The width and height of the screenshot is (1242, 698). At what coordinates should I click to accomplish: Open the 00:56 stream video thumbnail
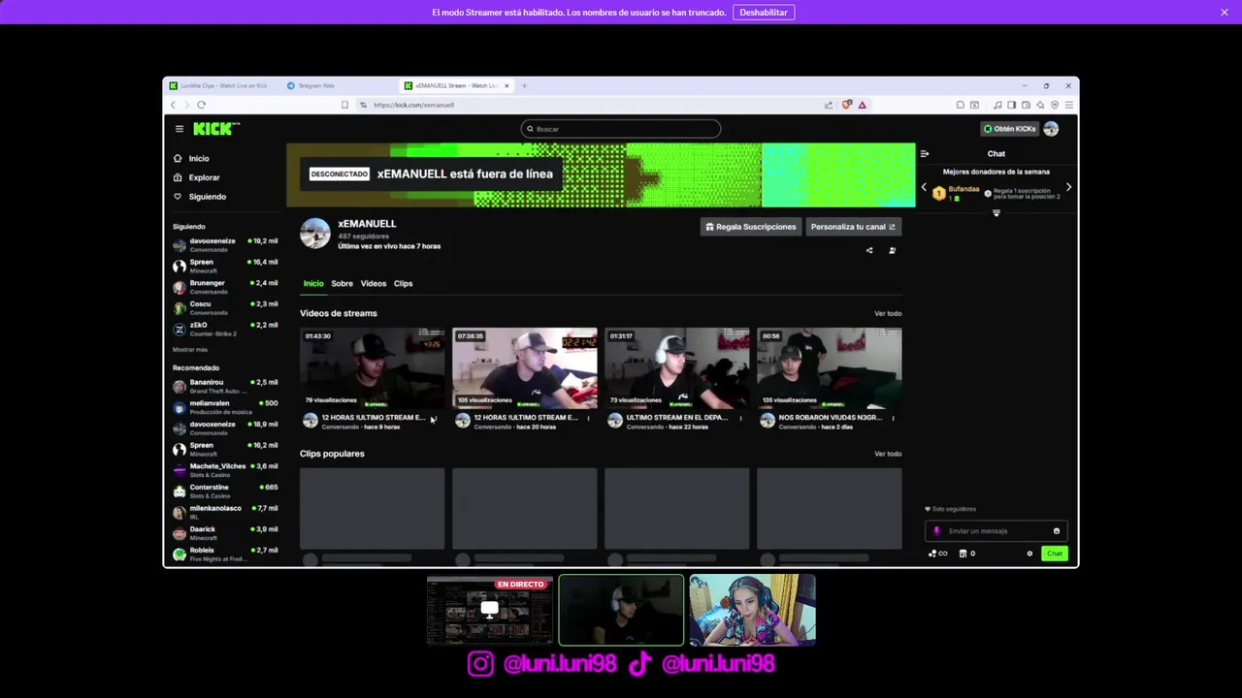[830, 368]
